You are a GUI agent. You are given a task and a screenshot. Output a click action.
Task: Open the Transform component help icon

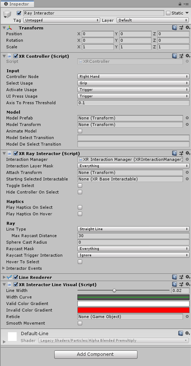tap(174, 28)
